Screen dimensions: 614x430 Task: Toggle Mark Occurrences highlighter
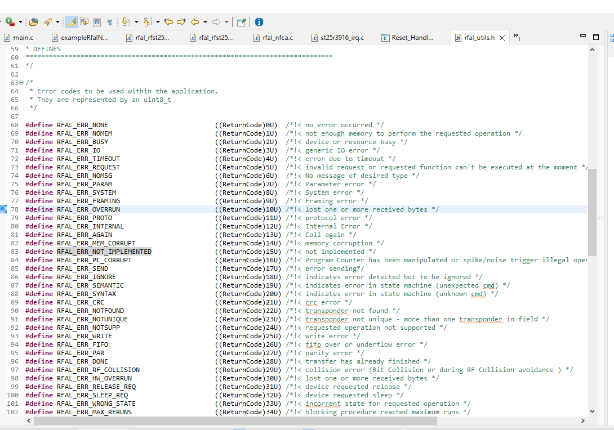(x=71, y=22)
